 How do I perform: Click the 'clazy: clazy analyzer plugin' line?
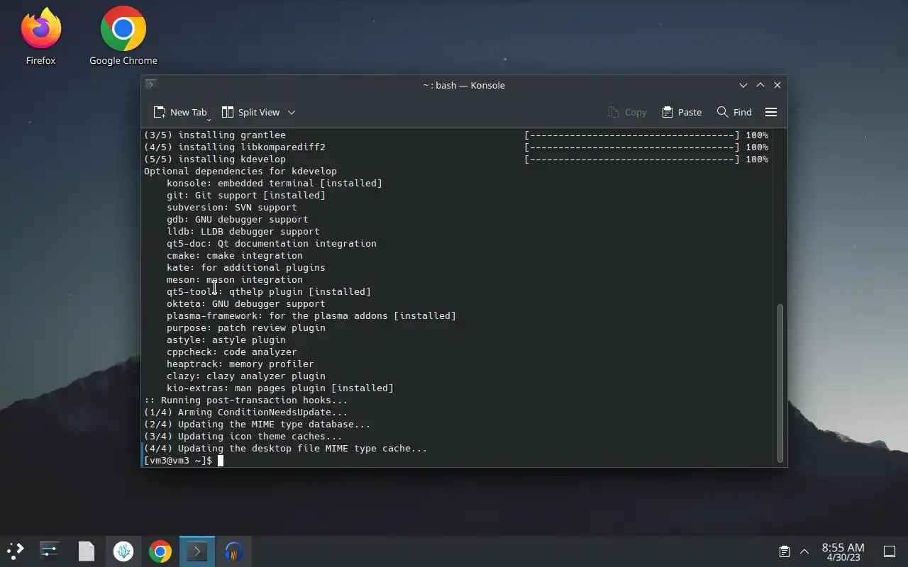[246, 376]
